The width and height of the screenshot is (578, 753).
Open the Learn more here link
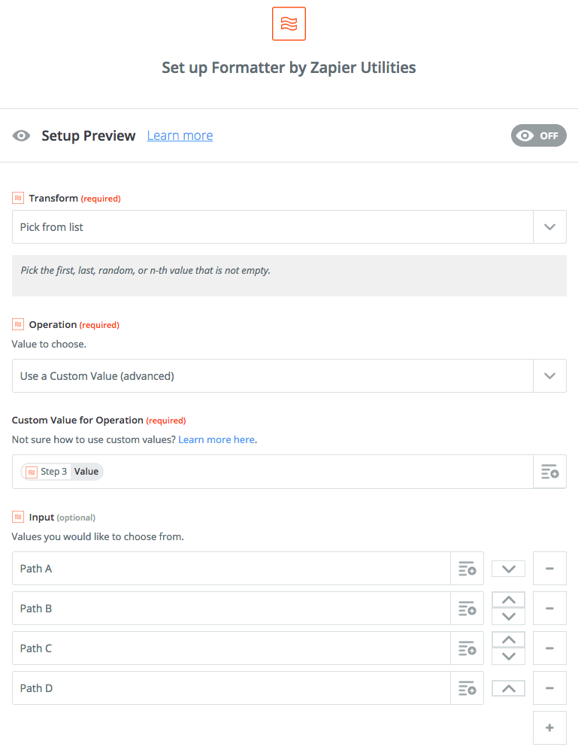(216, 439)
